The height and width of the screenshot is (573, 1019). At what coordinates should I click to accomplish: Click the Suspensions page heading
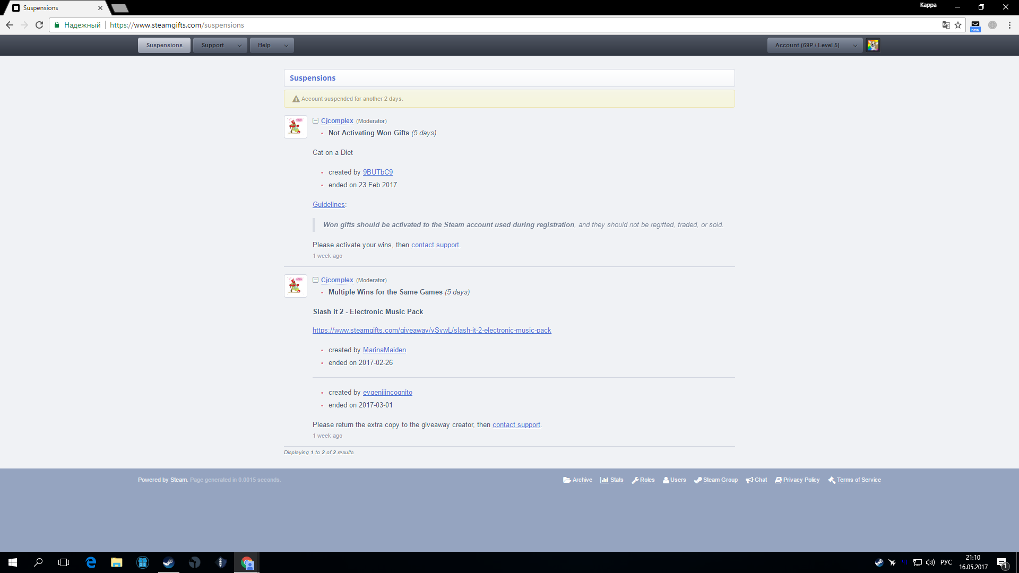[313, 78]
